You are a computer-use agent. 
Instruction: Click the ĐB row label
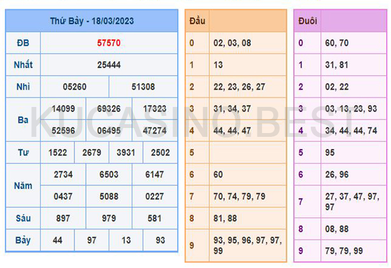[x=23, y=43]
